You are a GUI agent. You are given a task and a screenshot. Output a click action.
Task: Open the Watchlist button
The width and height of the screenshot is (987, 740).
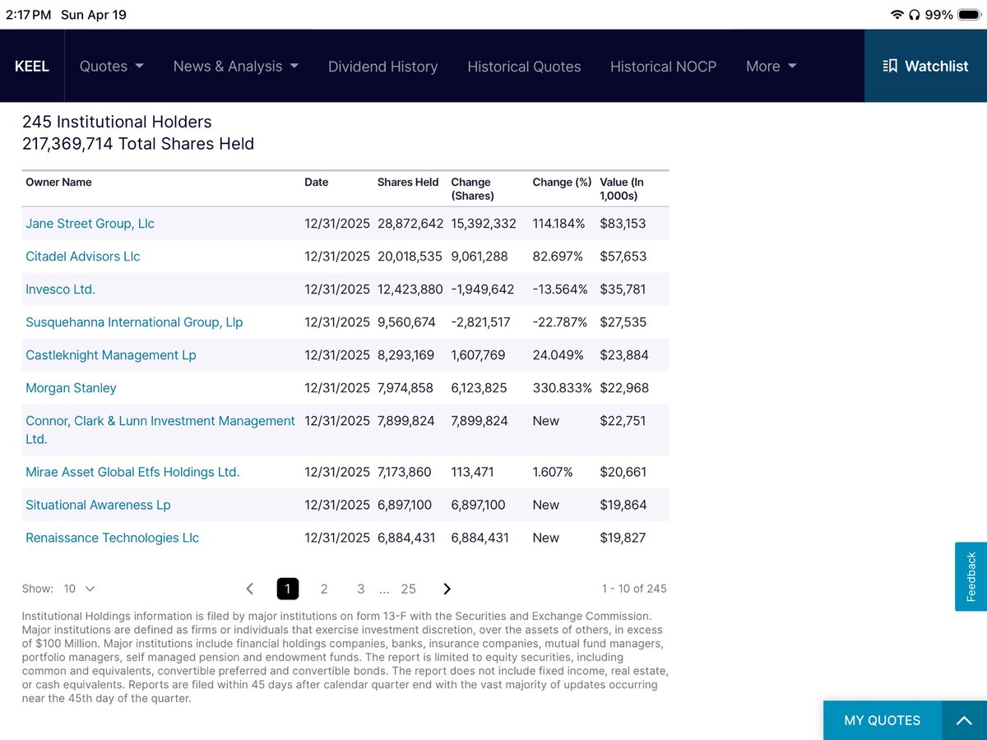pyautogui.click(x=925, y=66)
